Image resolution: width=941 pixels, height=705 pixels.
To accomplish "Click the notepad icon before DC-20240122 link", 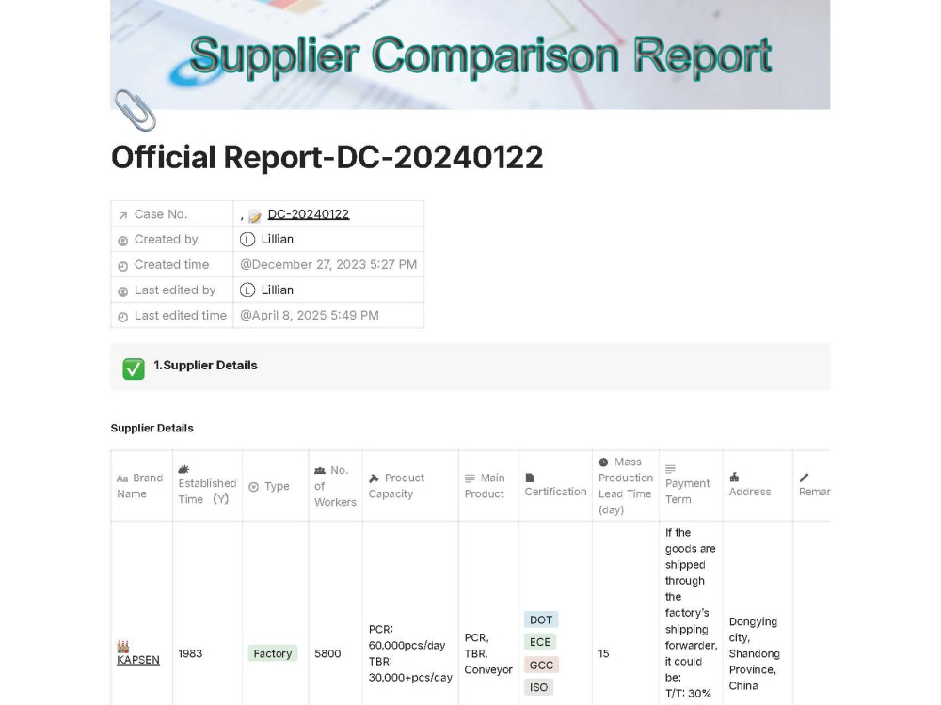I will click(255, 216).
